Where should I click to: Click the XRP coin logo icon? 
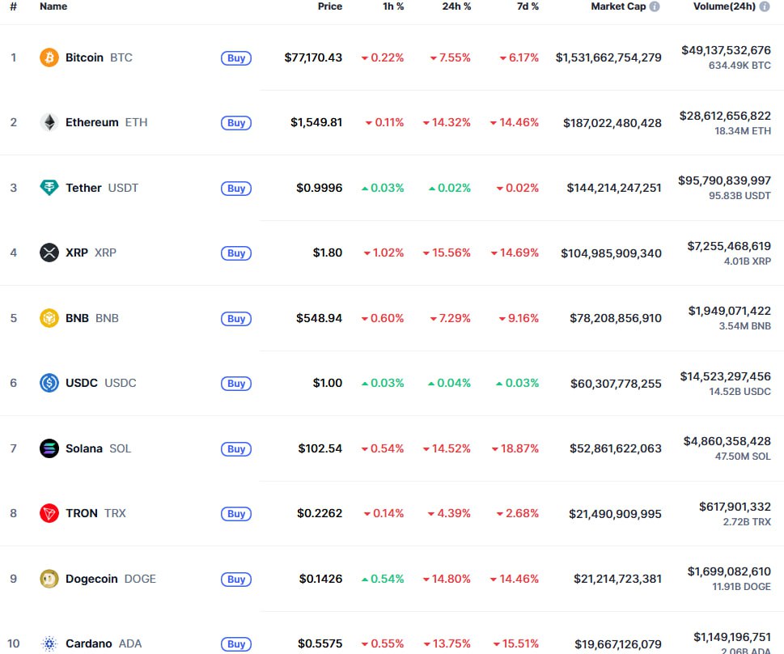pyautogui.click(x=49, y=253)
